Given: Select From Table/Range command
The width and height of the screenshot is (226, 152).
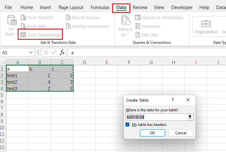Looking at the screenshot, I should coord(40,35).
